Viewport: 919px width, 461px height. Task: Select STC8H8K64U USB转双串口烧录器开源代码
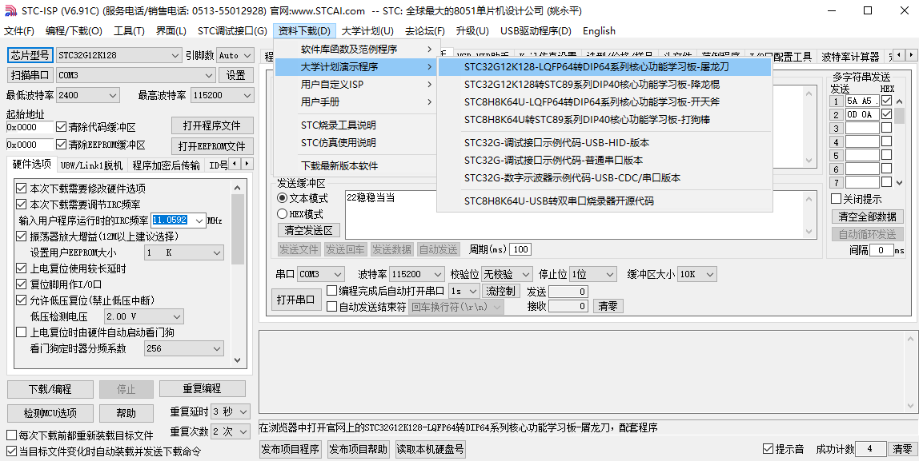tap(604, 201)
